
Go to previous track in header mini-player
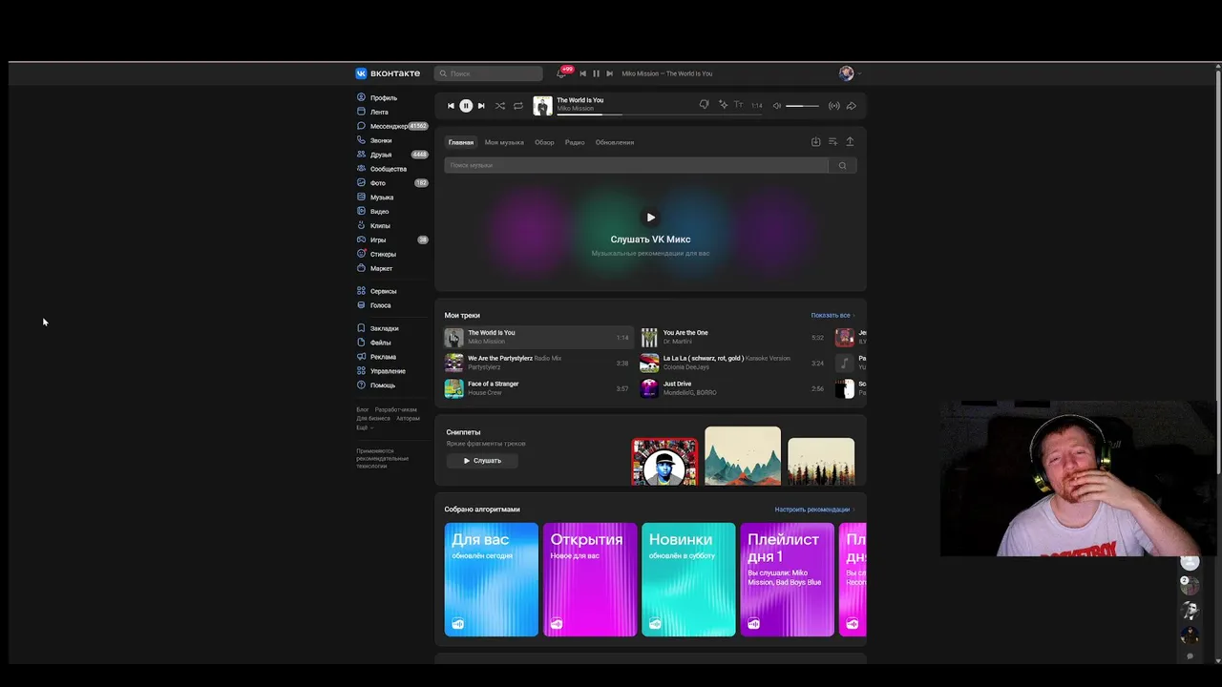(582, 73)
